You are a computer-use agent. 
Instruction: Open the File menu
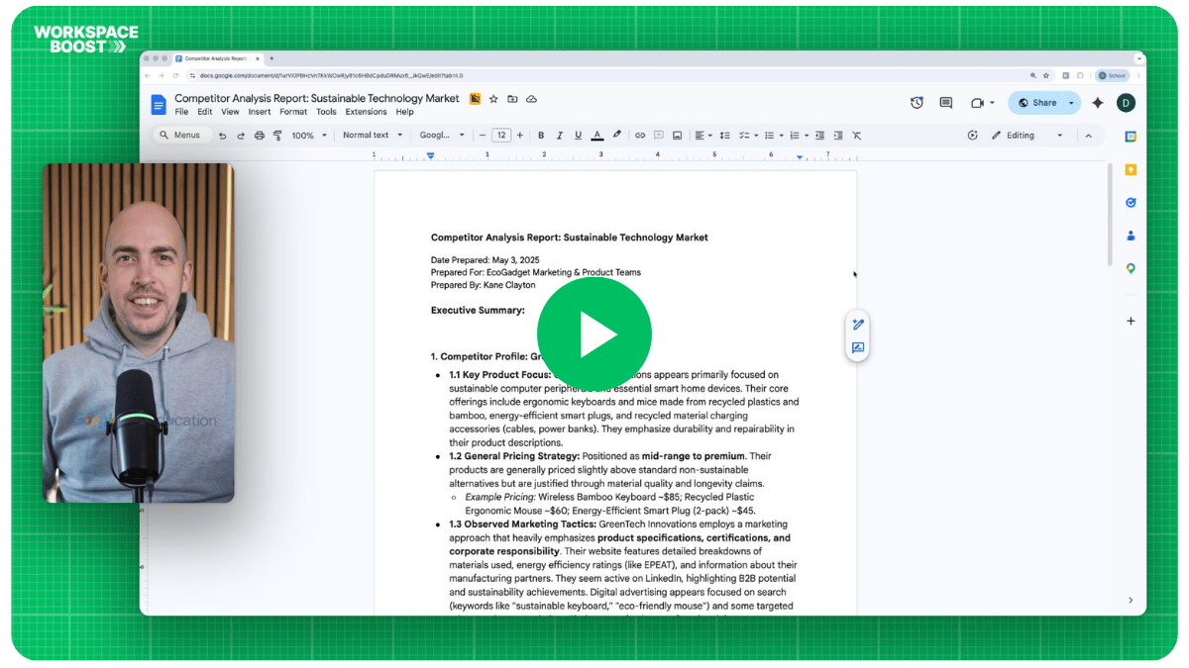coord(181,112)
